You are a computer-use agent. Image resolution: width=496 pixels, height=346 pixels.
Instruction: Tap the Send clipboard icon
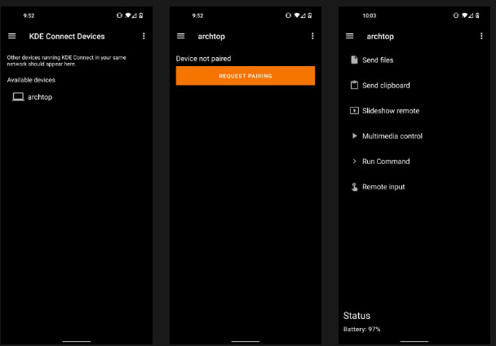[354, 85]
